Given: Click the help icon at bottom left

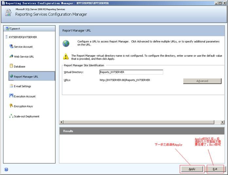Looking at the screenshot, I should pos(6,169).
